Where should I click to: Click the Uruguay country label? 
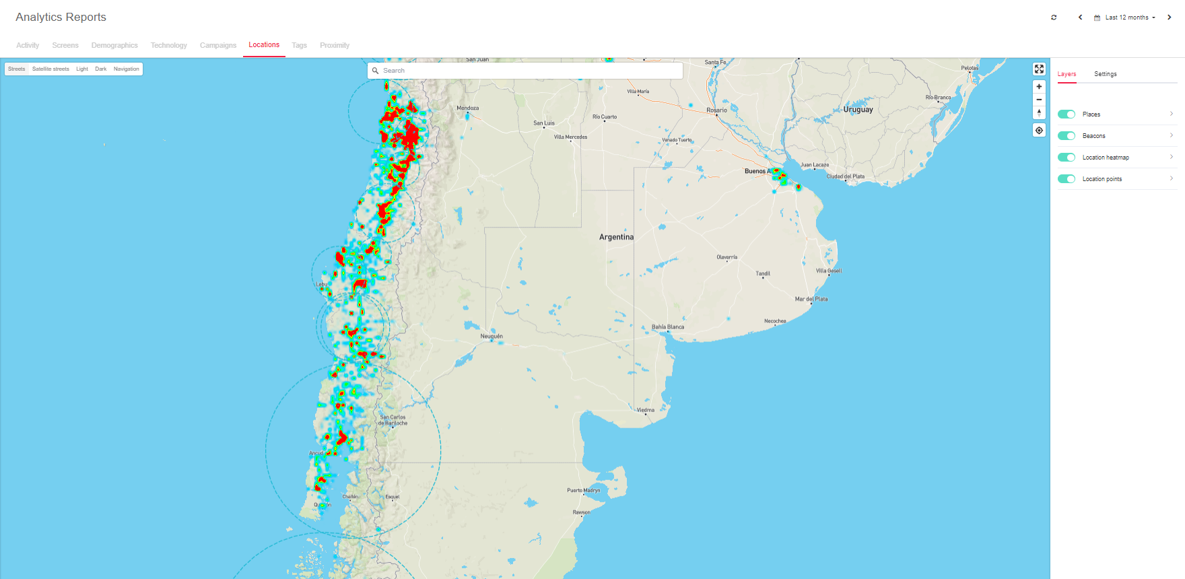[x=858, y=109]
